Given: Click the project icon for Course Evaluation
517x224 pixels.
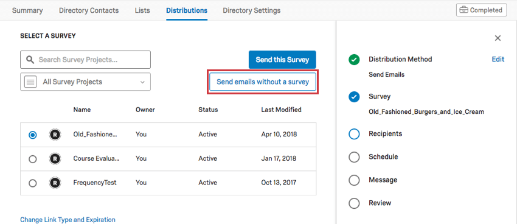Looking at the screenshot, I should tap(55, 159).
